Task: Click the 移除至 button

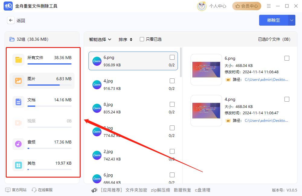Action: tap(274, 20)
